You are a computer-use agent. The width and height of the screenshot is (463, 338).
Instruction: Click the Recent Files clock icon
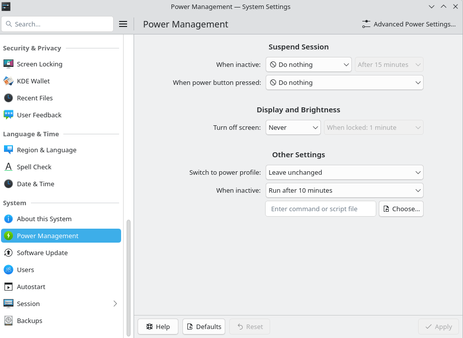point(8,98)
